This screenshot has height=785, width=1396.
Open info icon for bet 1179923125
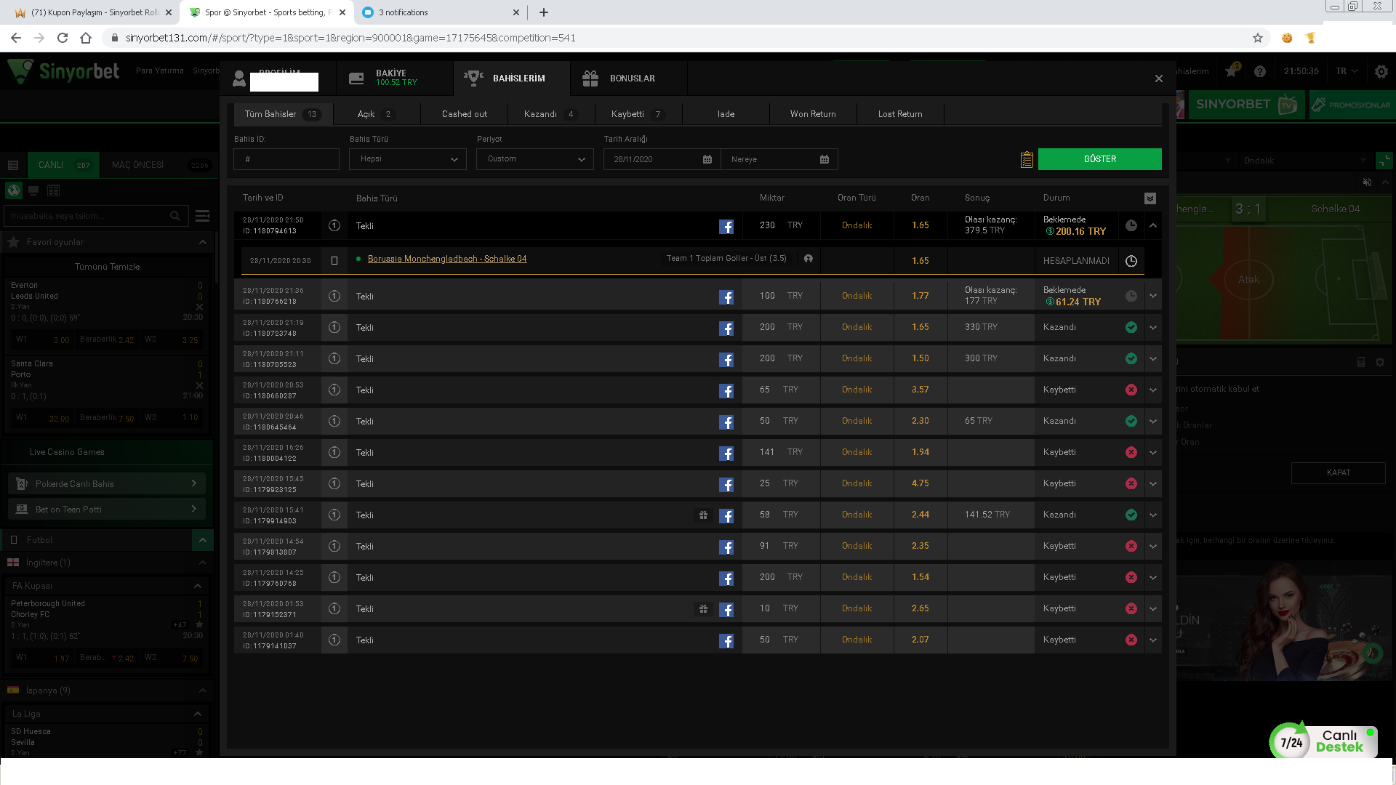[334, 484]
